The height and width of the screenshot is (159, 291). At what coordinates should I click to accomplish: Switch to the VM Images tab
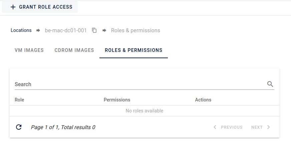tap(29, 50)
